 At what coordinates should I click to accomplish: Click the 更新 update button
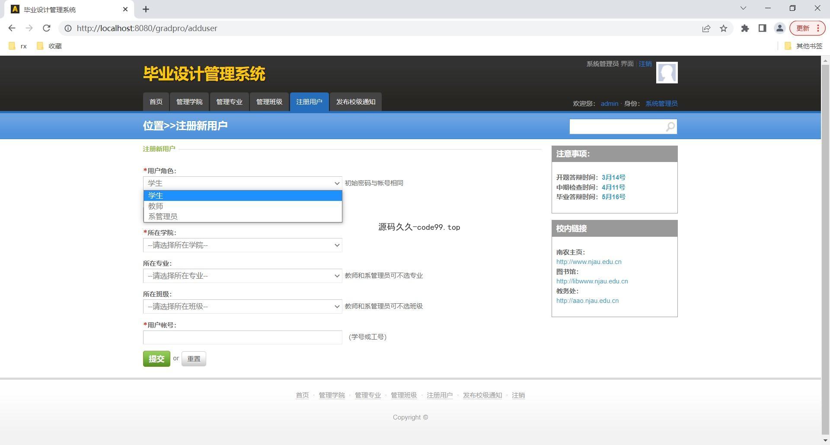tap(808, 28)
